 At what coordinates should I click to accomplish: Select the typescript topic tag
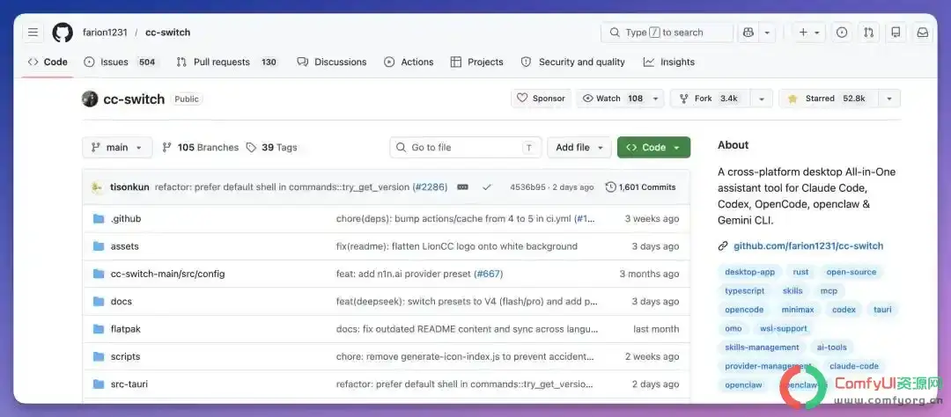click(745, 291)
